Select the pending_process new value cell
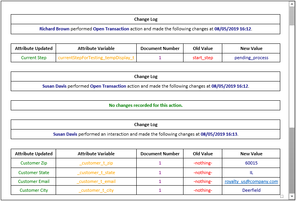 [251, 58]
